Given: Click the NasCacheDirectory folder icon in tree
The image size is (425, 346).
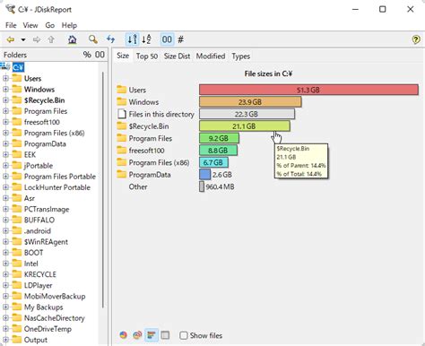Looking at the screenshot, I should point(17,317).
